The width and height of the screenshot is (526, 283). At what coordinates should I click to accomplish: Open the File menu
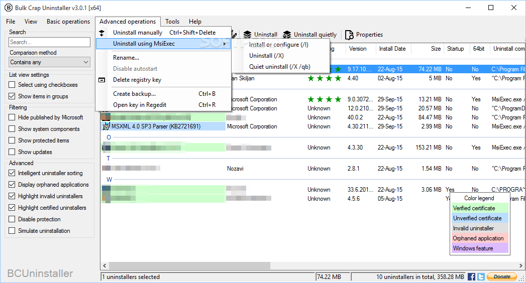click(x=11, y=22)
